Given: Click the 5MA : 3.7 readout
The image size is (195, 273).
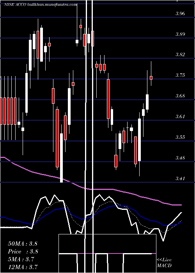Looking at the screenshot, I should coord(21,259).
